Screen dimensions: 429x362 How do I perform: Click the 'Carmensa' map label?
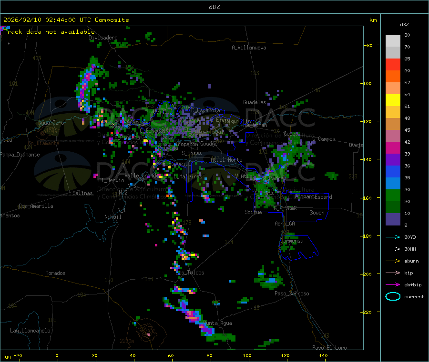pyautogui.click(x=292, y=241)
